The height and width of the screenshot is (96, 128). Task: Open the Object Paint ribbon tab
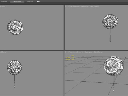point(17,1)
